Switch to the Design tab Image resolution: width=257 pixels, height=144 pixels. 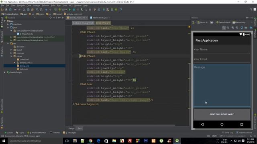[x=71, y=128]
